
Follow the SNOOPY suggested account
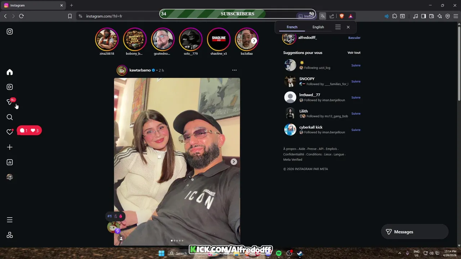pos(356,81)
